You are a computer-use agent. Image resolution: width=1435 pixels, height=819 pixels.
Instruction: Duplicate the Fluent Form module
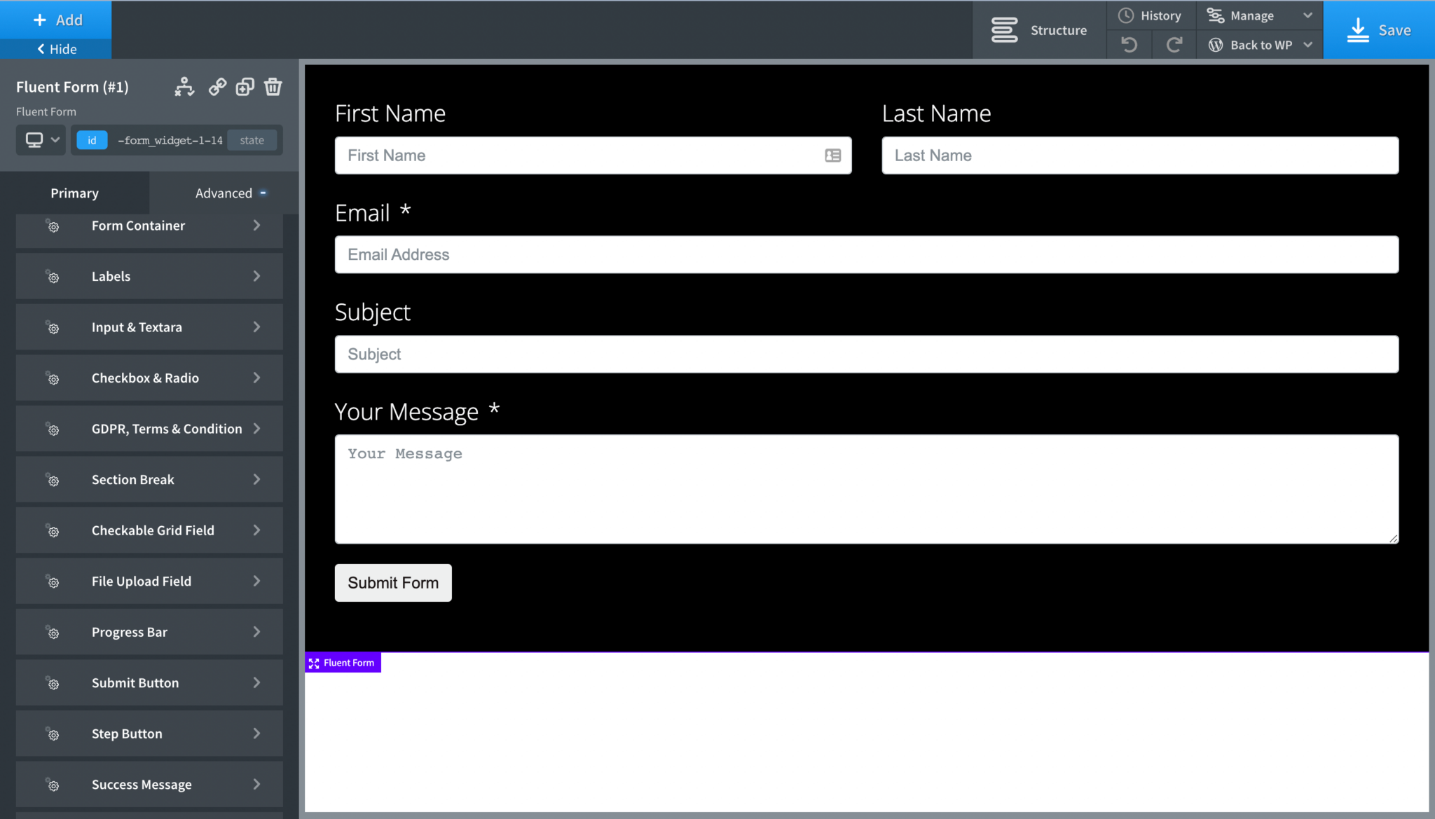coord(245,87)
